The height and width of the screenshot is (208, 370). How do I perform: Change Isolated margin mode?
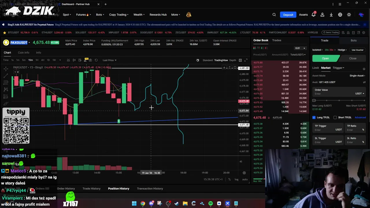(x=317, y=50)
